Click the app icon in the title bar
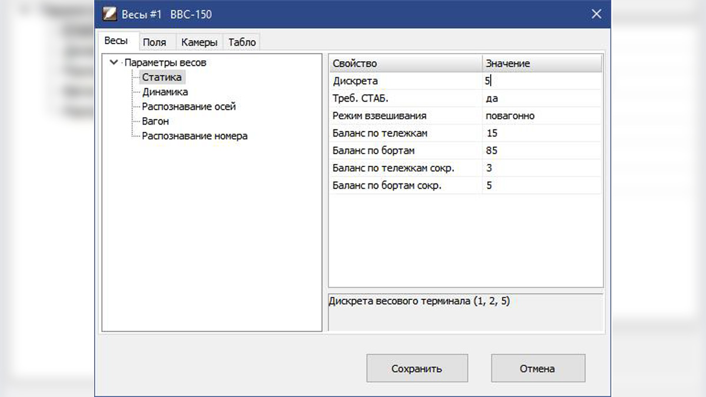 (109, 14)
